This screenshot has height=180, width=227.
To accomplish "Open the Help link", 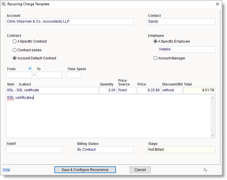I will (6, 169).
